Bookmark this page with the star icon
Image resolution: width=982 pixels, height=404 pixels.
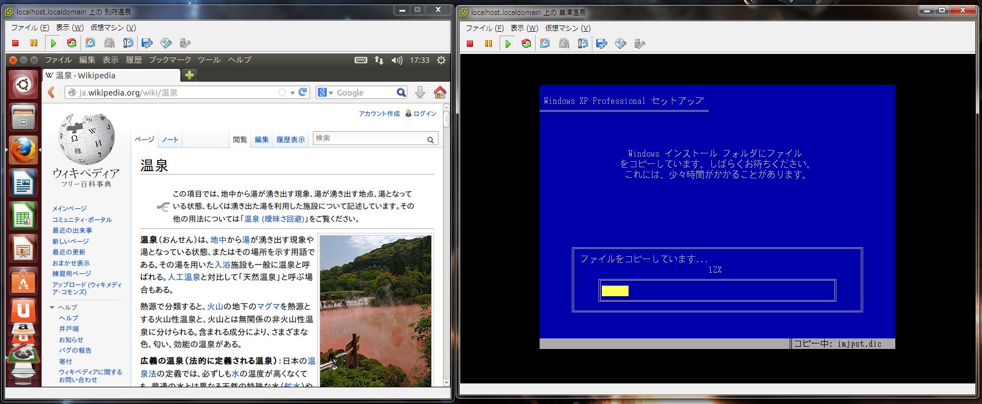(x=282, y=92)
